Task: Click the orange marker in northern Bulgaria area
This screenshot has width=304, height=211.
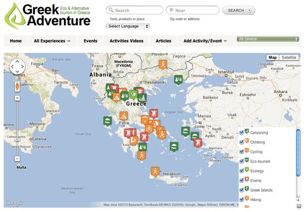Action: [163, 64]
